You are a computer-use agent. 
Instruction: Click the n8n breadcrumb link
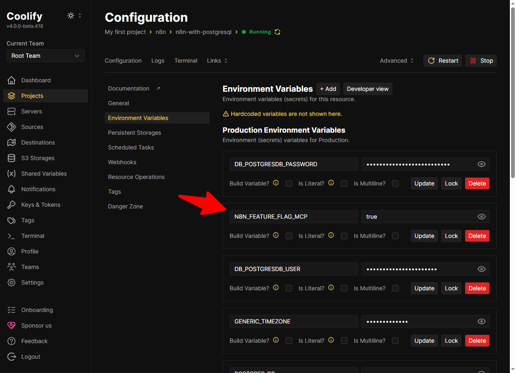tap(160, 32)
